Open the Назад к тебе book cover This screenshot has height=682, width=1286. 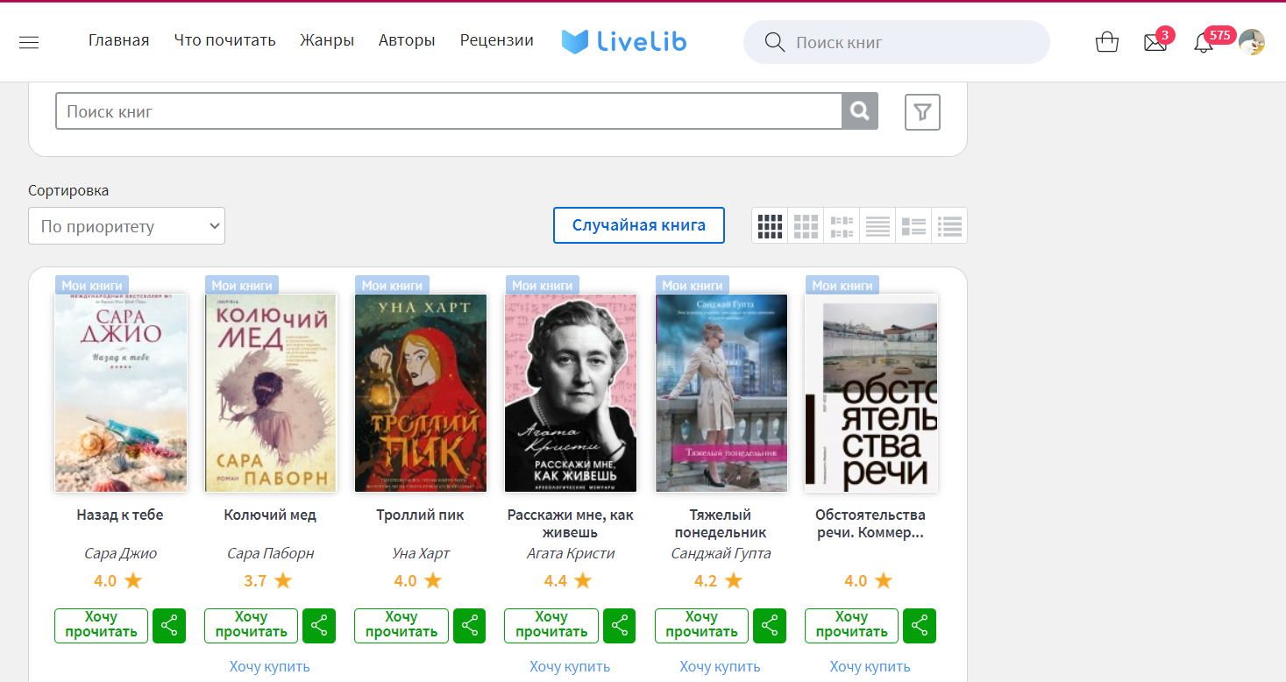[121, 393]
